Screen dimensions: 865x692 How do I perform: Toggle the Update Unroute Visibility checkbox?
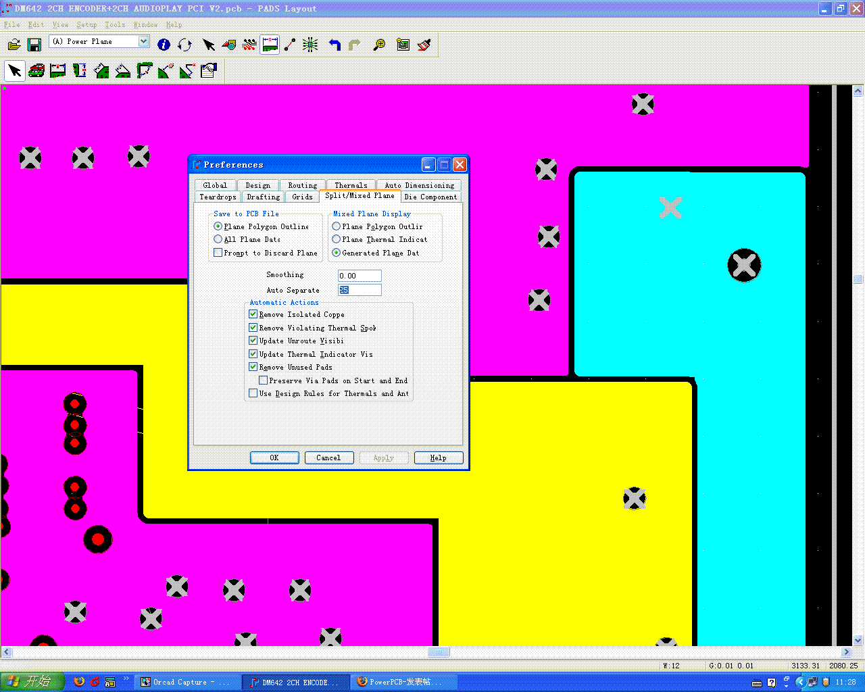click(x=253, y=341)
